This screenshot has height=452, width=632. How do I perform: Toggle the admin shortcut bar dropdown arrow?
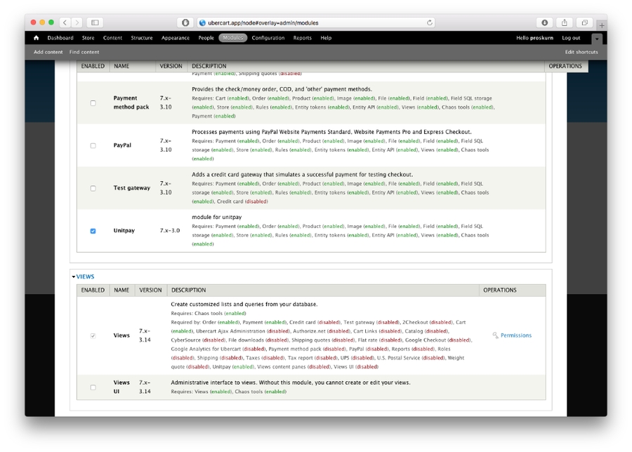click(x=596, y=39)
